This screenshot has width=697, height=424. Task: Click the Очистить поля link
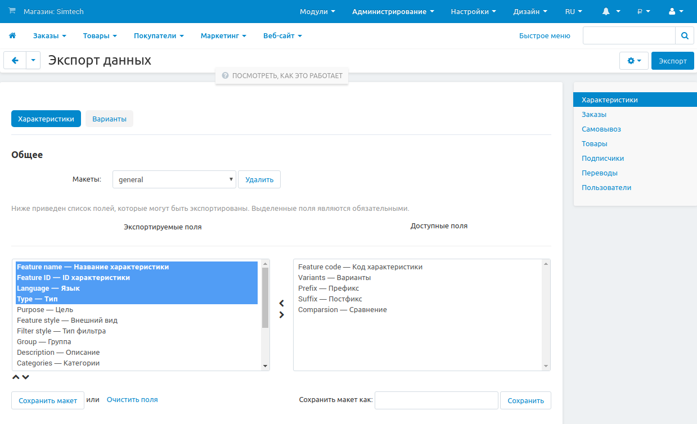(132, 400)
